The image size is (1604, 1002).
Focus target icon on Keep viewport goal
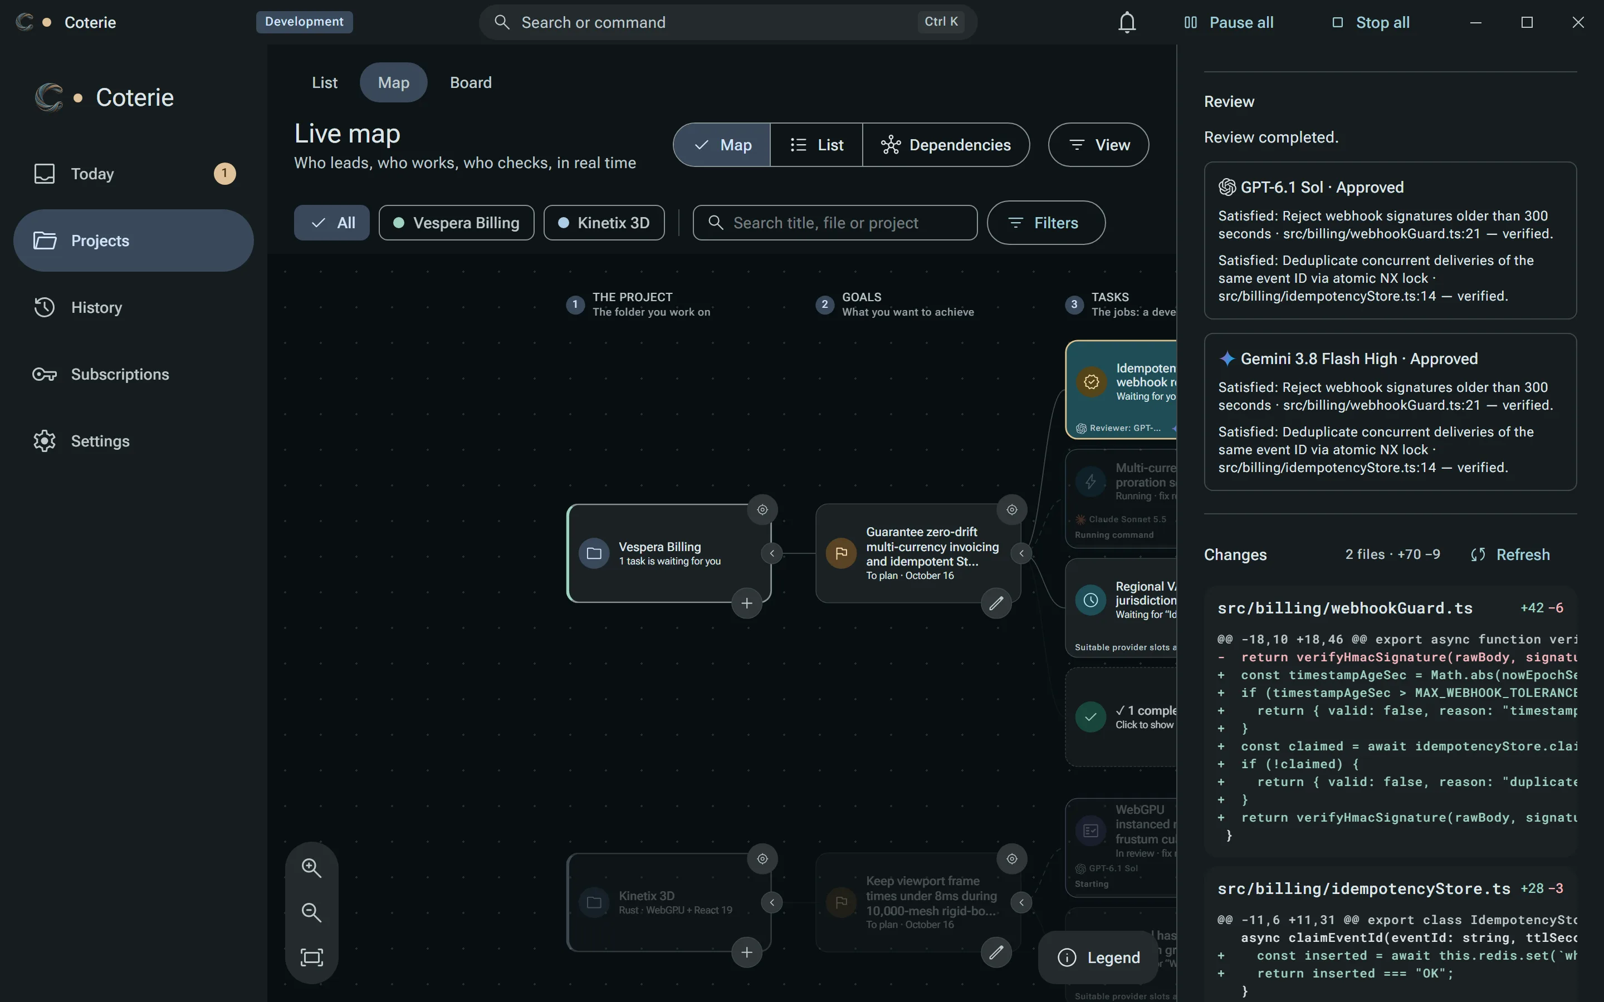point(1011,859)
